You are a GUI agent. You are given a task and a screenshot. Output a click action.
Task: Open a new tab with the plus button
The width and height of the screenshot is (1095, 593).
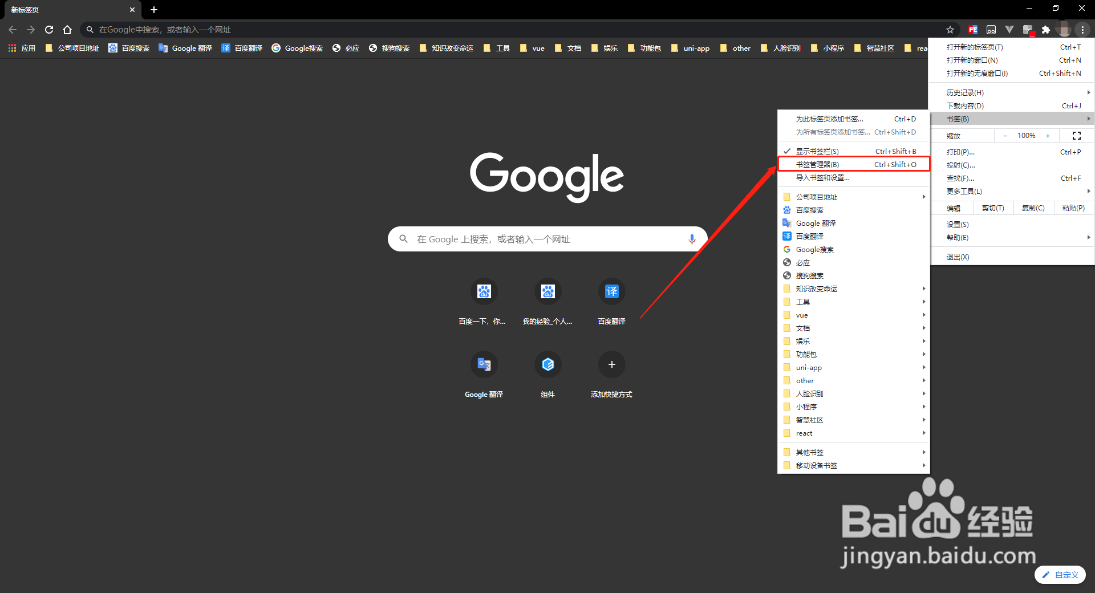pyautogui.click(x=154, y=10)
